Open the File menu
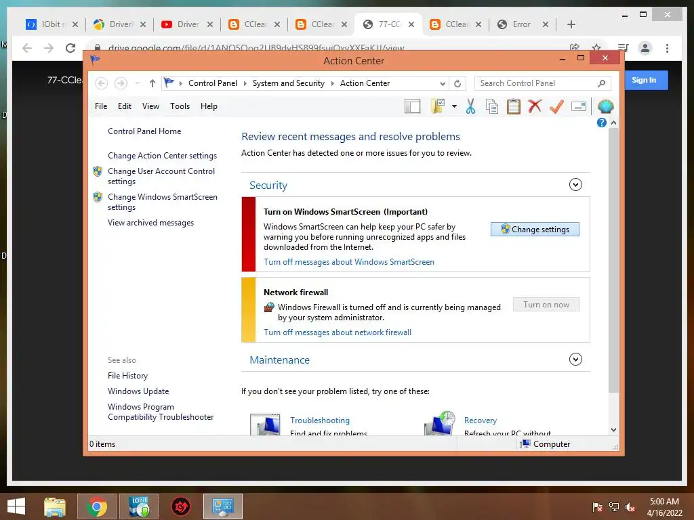This screenshot has width=694, height=520. 101,106
